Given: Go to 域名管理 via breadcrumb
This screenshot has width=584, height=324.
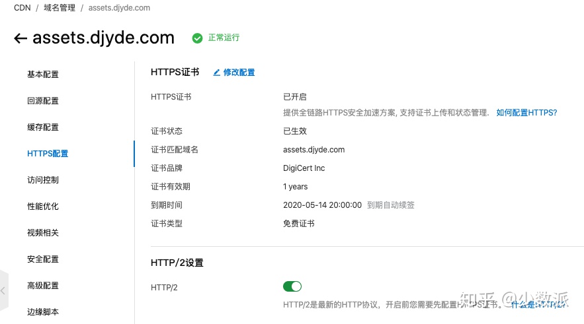Looking at the screenshot, I should click(58, 8).
